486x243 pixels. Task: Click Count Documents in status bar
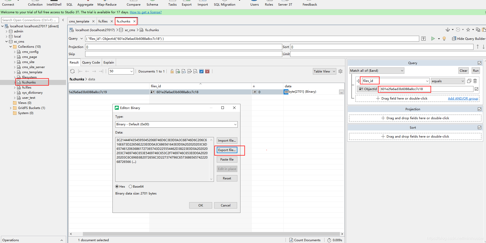[x=305, y=240]
